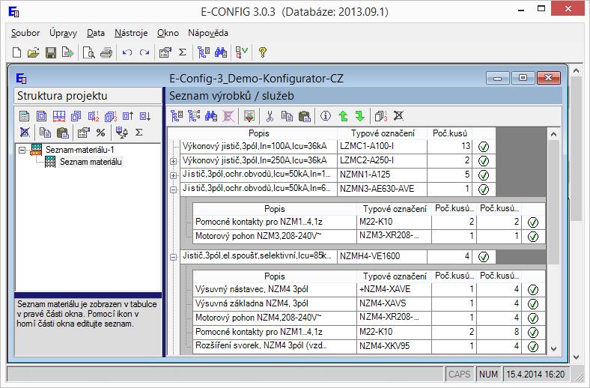
Task: Click the paste clipboard icon in product list toolbar
Action: pos(305,116)
